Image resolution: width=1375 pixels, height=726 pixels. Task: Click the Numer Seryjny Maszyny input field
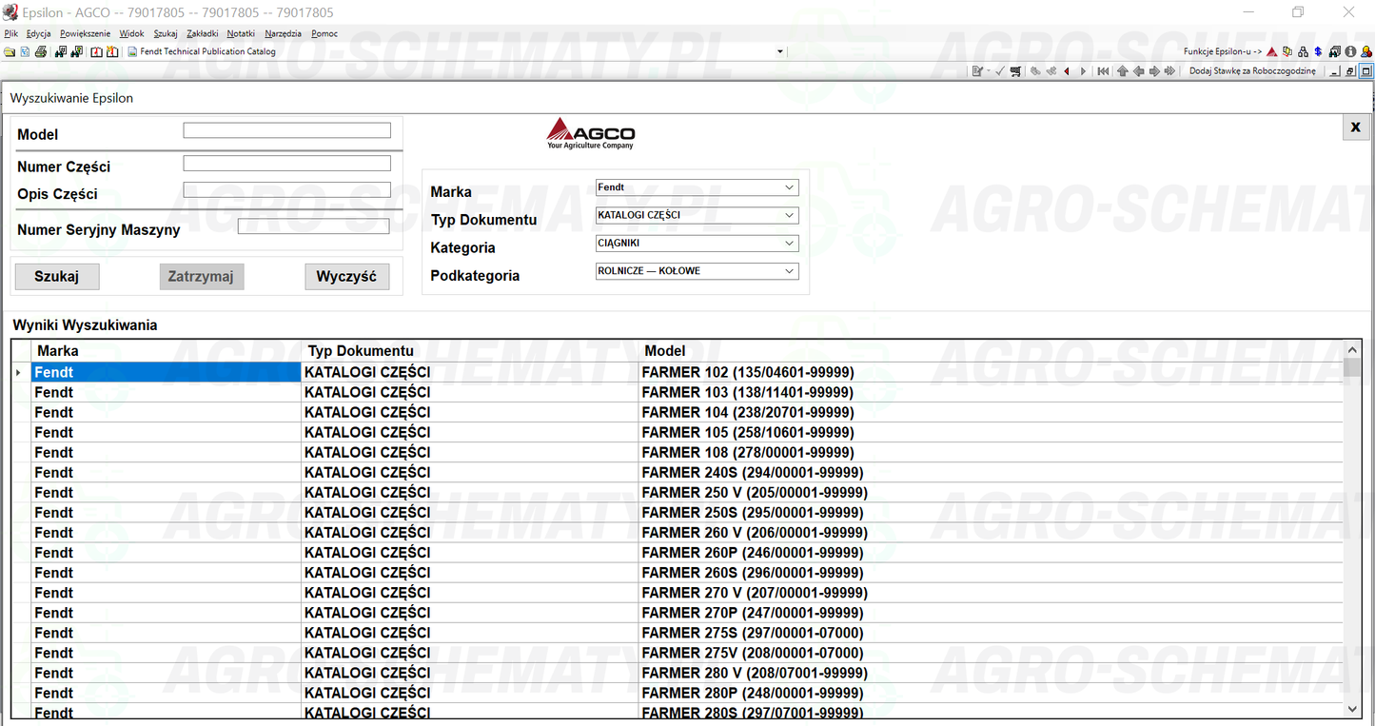coord(314,226)
